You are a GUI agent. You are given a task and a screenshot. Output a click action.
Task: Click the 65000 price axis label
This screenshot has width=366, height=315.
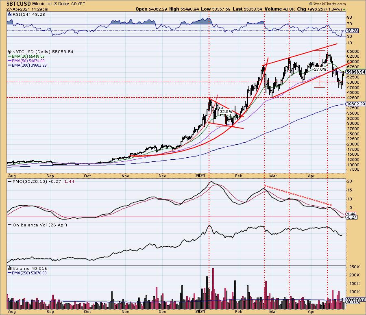353,51
